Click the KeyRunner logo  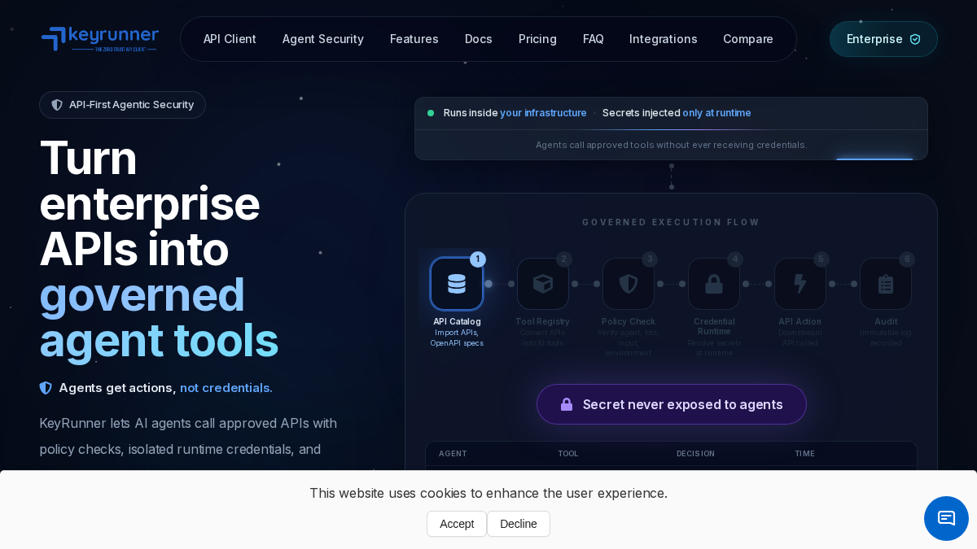[99, 38]
